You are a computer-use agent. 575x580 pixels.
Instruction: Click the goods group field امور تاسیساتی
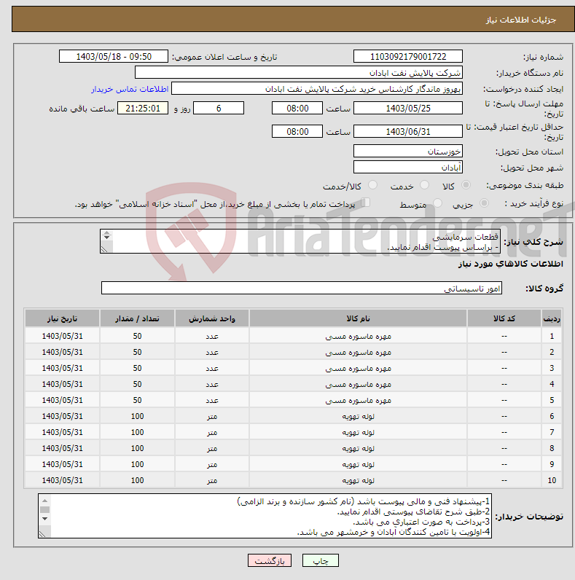(302, 288)
